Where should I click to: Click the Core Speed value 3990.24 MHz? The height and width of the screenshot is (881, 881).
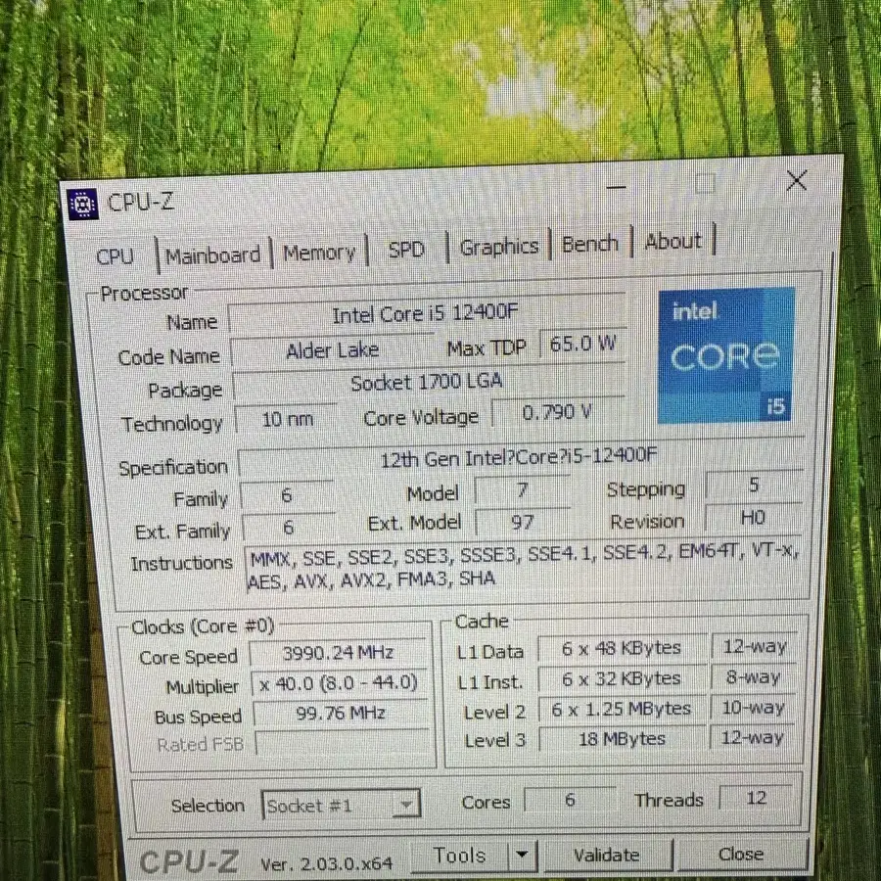coord(338,654)
